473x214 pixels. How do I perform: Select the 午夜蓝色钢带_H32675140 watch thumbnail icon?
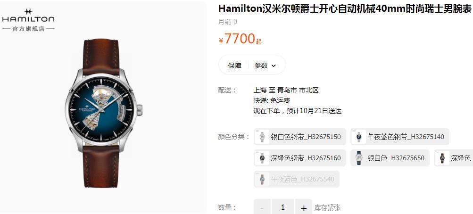coord(359,137)
